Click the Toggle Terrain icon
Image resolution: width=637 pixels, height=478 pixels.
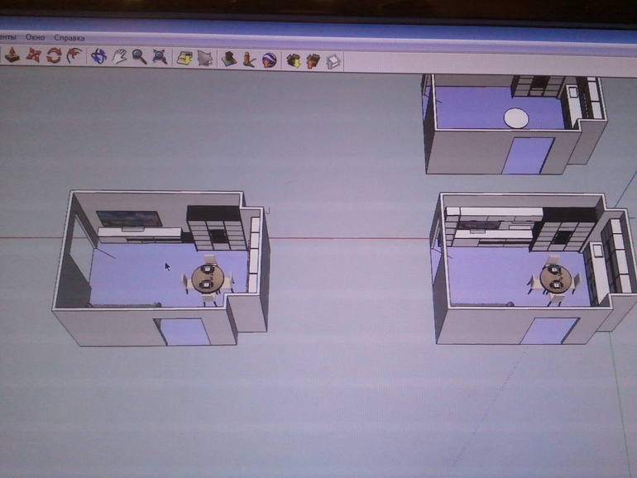pyautogui.click(x=205, y=59)
